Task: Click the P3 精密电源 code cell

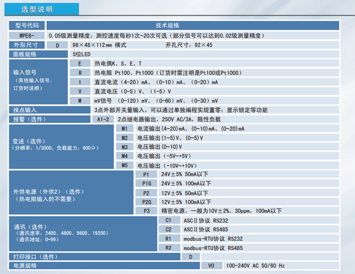Action: tap(146, 211)
